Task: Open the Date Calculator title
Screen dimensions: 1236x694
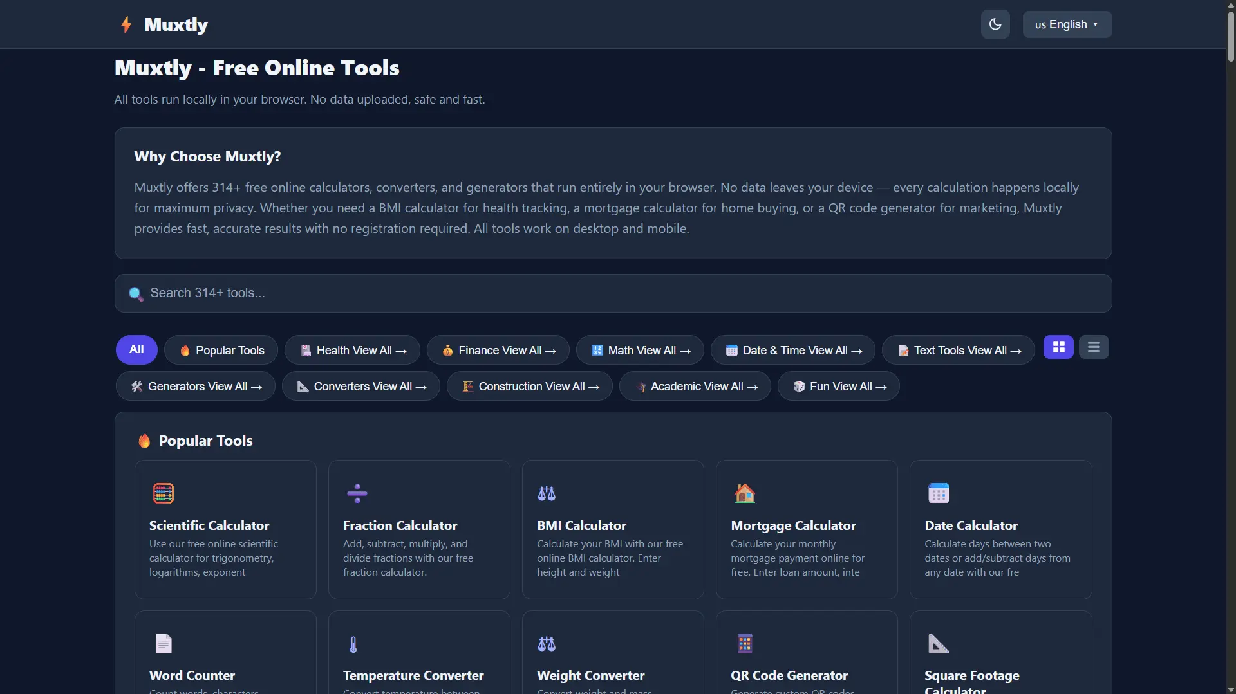Action: tap(971, 525)
